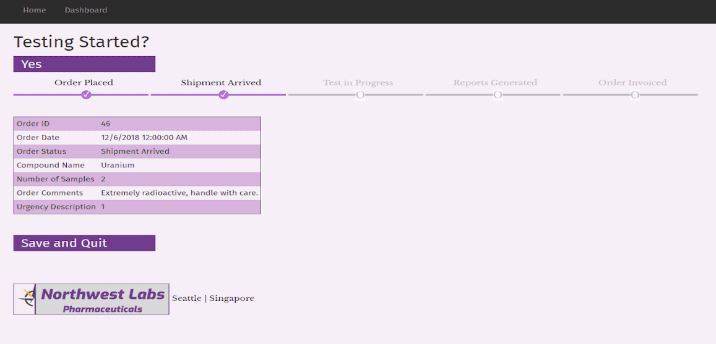Select the Reports Generated step label
Viewport: 716px width, 344px height.
coord(495,83)
